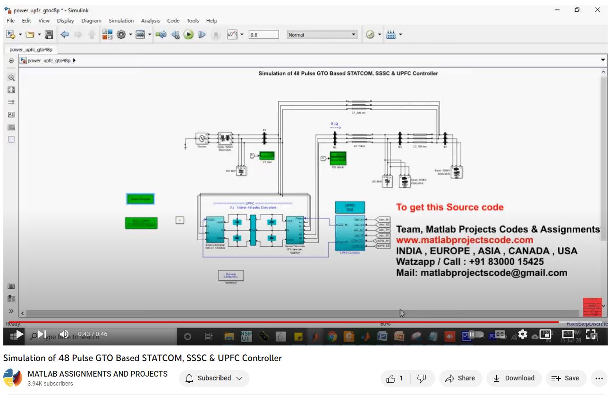
Task: Click the Image palette icon
Action: pyautogui.click(x=11, y=127)
